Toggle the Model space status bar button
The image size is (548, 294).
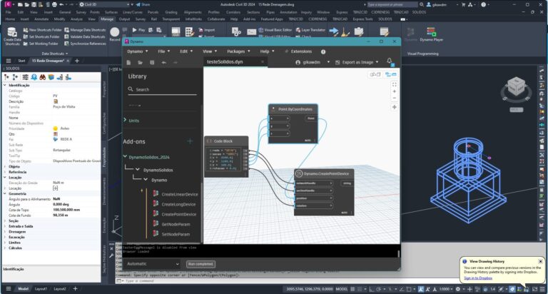pyautogui.click(x=341, y=288)
